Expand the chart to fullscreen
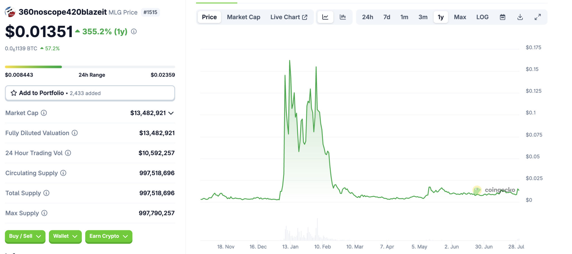Image resolution: width=572 pixels, height=254 pixels. 537,17
